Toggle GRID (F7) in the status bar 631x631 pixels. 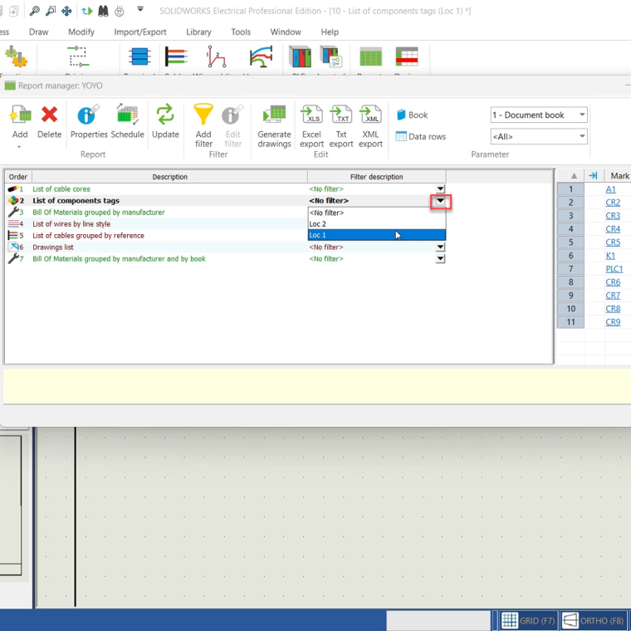[527, 620]
